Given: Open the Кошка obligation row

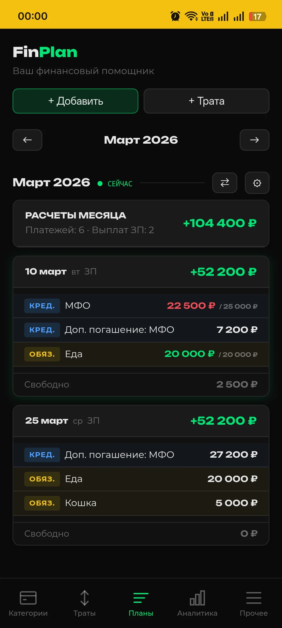Looking at the screenshot, I should pyautogui.click(x=141, y=503).
